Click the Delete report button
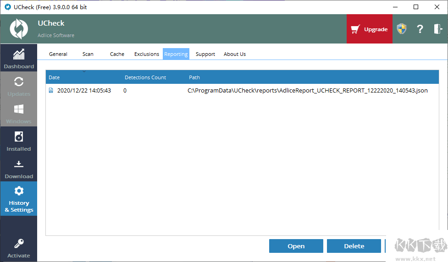This screenshot has height=262, width=448. click(x=354, y=246)
